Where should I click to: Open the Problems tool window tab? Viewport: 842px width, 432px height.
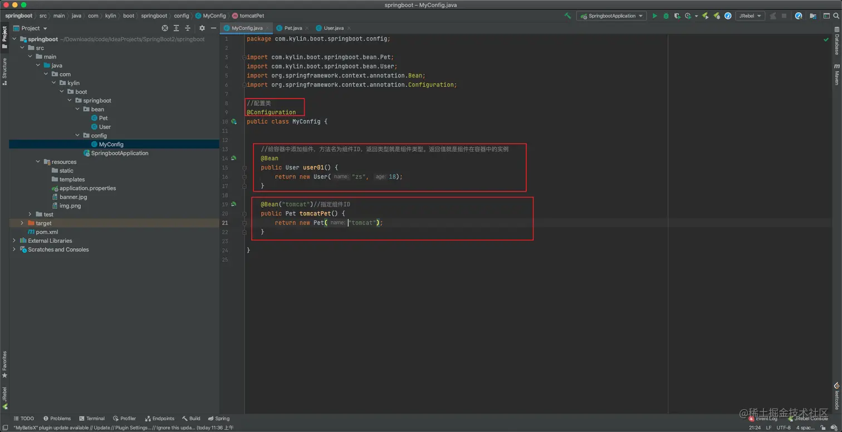[57, 419]
